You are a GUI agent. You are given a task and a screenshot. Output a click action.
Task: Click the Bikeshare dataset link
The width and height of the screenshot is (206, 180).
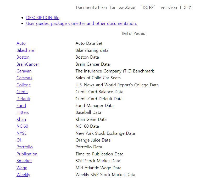[x=25, y=50]
